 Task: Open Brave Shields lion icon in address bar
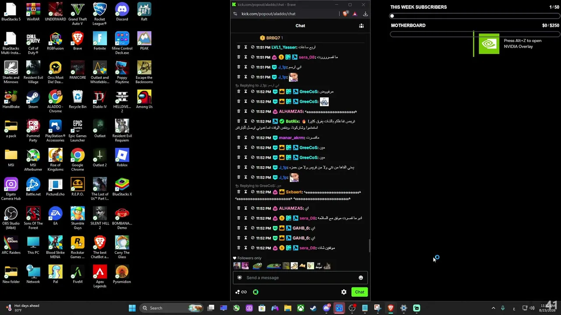(345, 14)
